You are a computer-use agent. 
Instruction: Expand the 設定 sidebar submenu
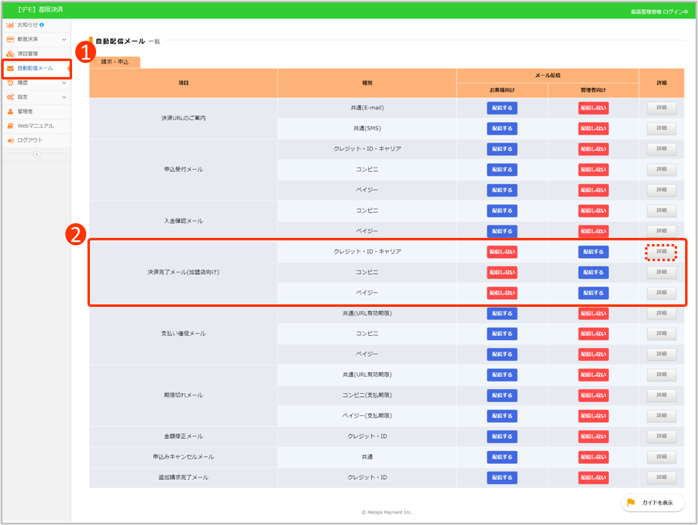coord(64,97)
